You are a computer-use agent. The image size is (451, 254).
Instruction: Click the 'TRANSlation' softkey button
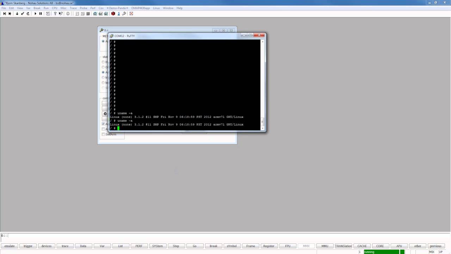(x=344, y=246)
